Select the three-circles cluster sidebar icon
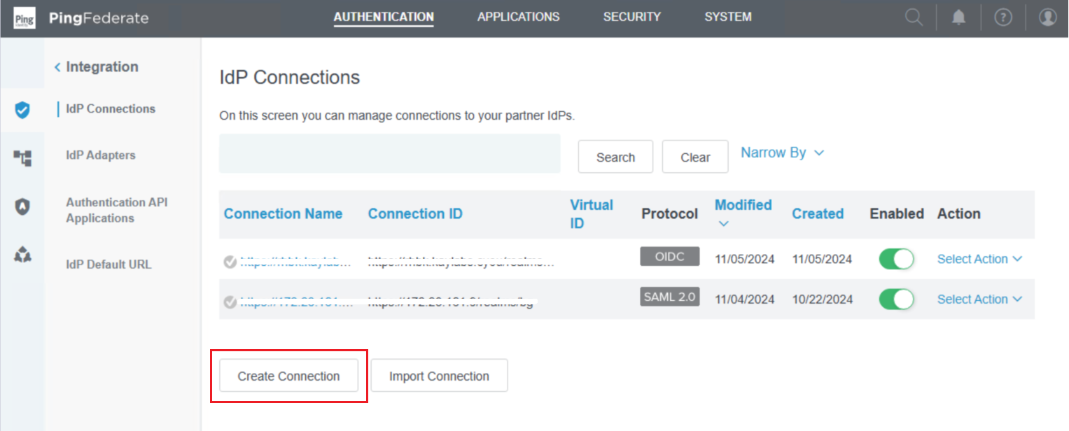This screenshot has width=1069, height=431. (22, 255)
